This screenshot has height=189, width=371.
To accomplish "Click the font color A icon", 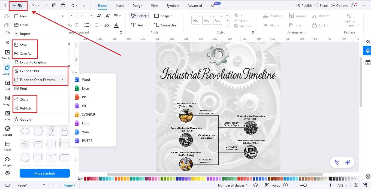I will 117,25.
